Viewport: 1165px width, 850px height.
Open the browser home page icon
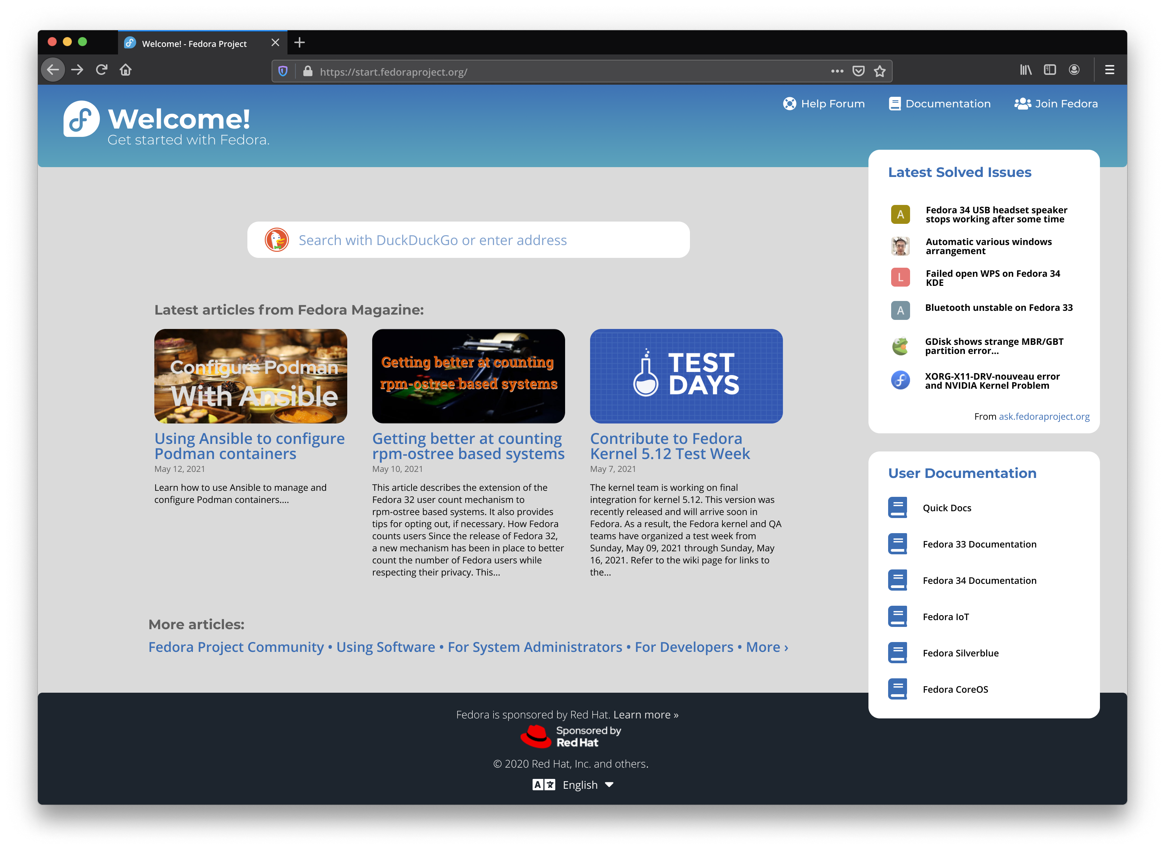(x=126, y=70)
